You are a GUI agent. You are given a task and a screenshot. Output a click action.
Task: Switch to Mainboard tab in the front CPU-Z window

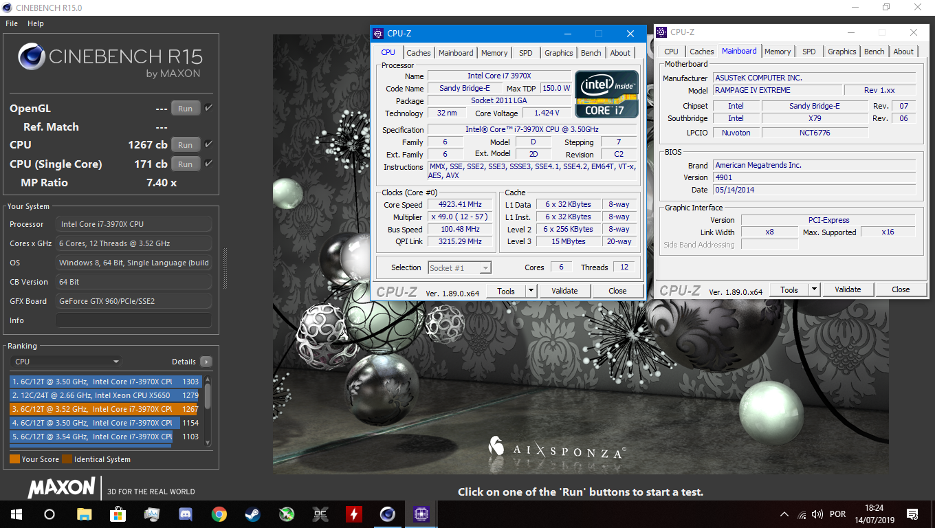click(456, 53)
